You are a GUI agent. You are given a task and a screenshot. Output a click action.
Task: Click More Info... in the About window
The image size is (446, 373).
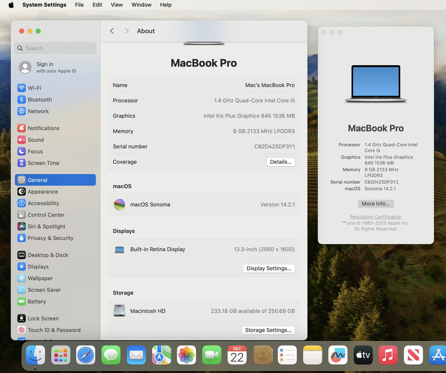click(375, 204)
